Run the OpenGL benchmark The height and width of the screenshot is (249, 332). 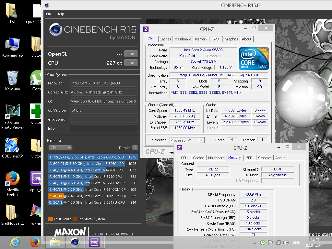pos(131,54)
